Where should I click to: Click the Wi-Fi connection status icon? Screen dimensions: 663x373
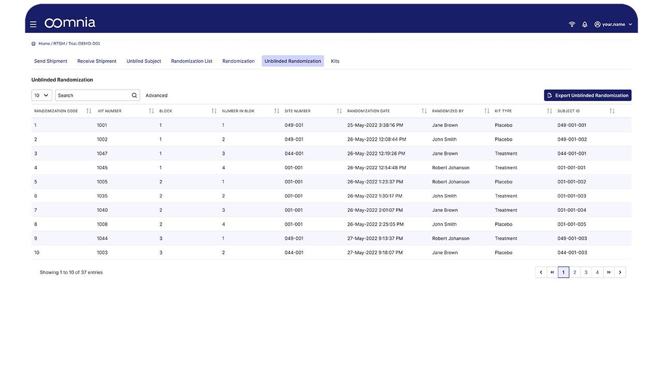tap(572, 24)
